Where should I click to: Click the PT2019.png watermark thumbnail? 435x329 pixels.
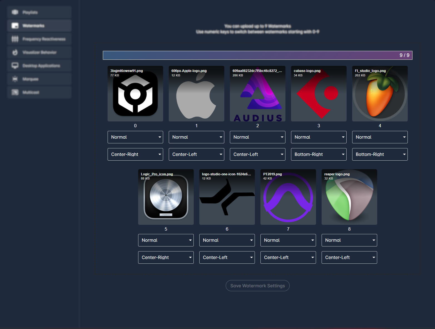pyautogui.click(x=288, y=197)
